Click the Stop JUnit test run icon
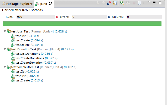Viewport: 167px width, 105px height. click(x=134, y=3)
